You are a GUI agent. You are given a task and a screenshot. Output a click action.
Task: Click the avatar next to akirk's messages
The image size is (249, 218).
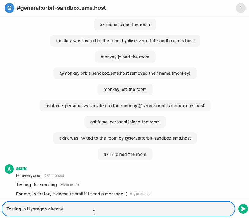[9, 169]
